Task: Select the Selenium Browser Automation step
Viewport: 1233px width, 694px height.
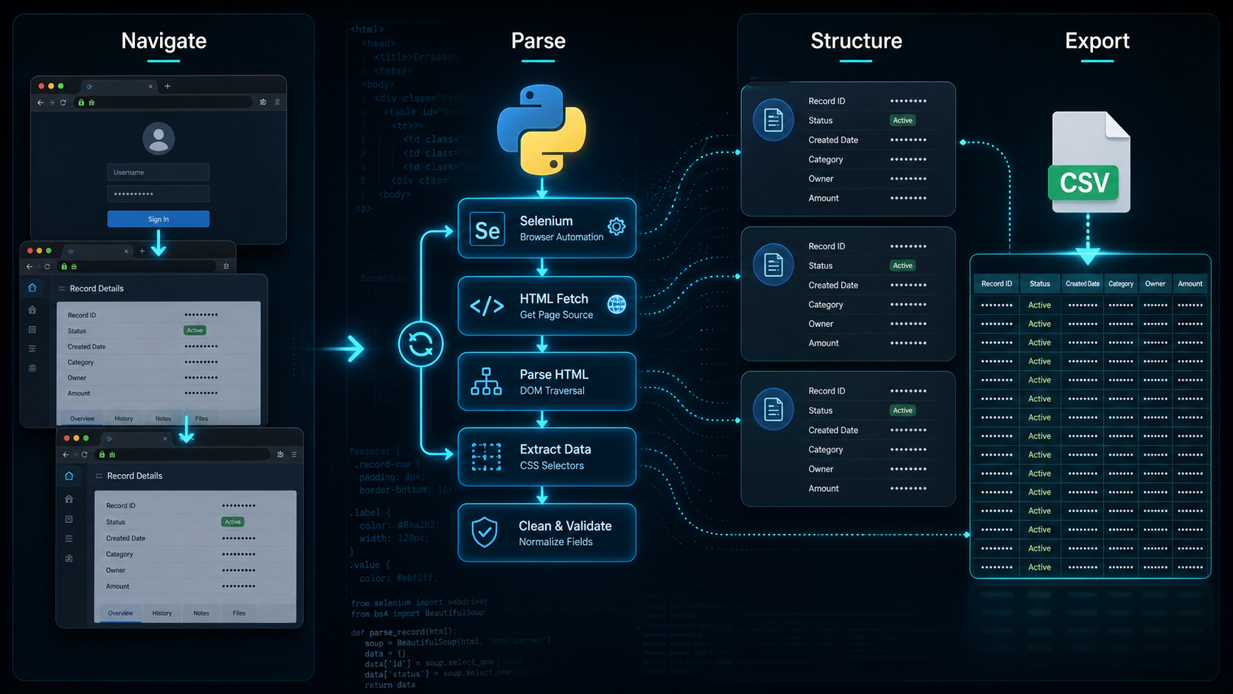Action: [x=546, y=228]
